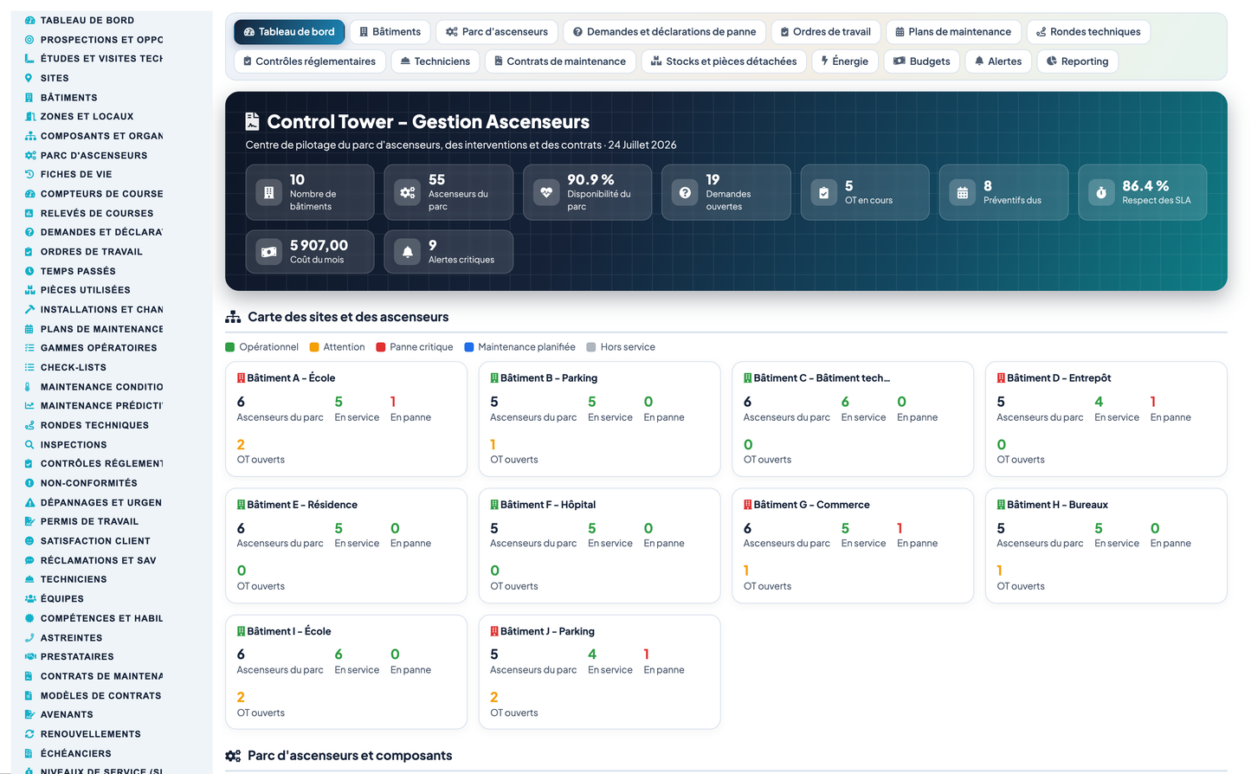Click the document icon beside Control Tower title
Image resolution: width=1251 pixels, height=774 pixels.
(x=252, y=121)
